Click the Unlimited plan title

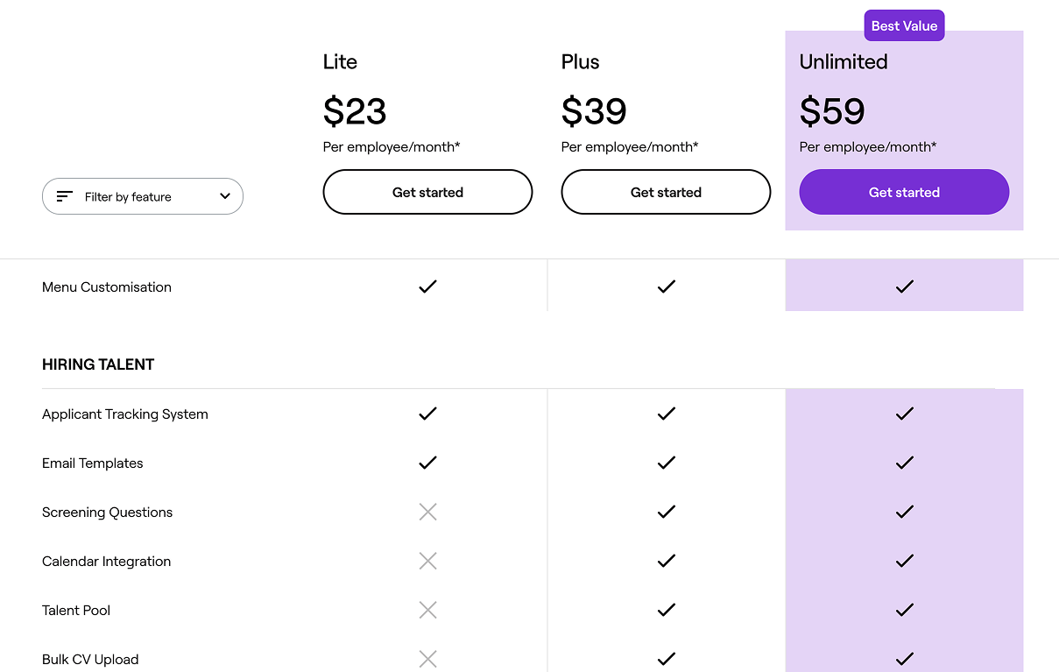point(844,62)
